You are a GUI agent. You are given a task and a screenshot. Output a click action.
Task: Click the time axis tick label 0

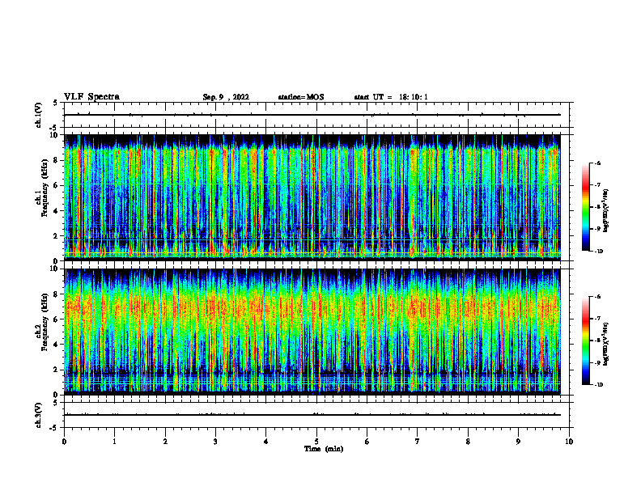[x=64, y=442]
